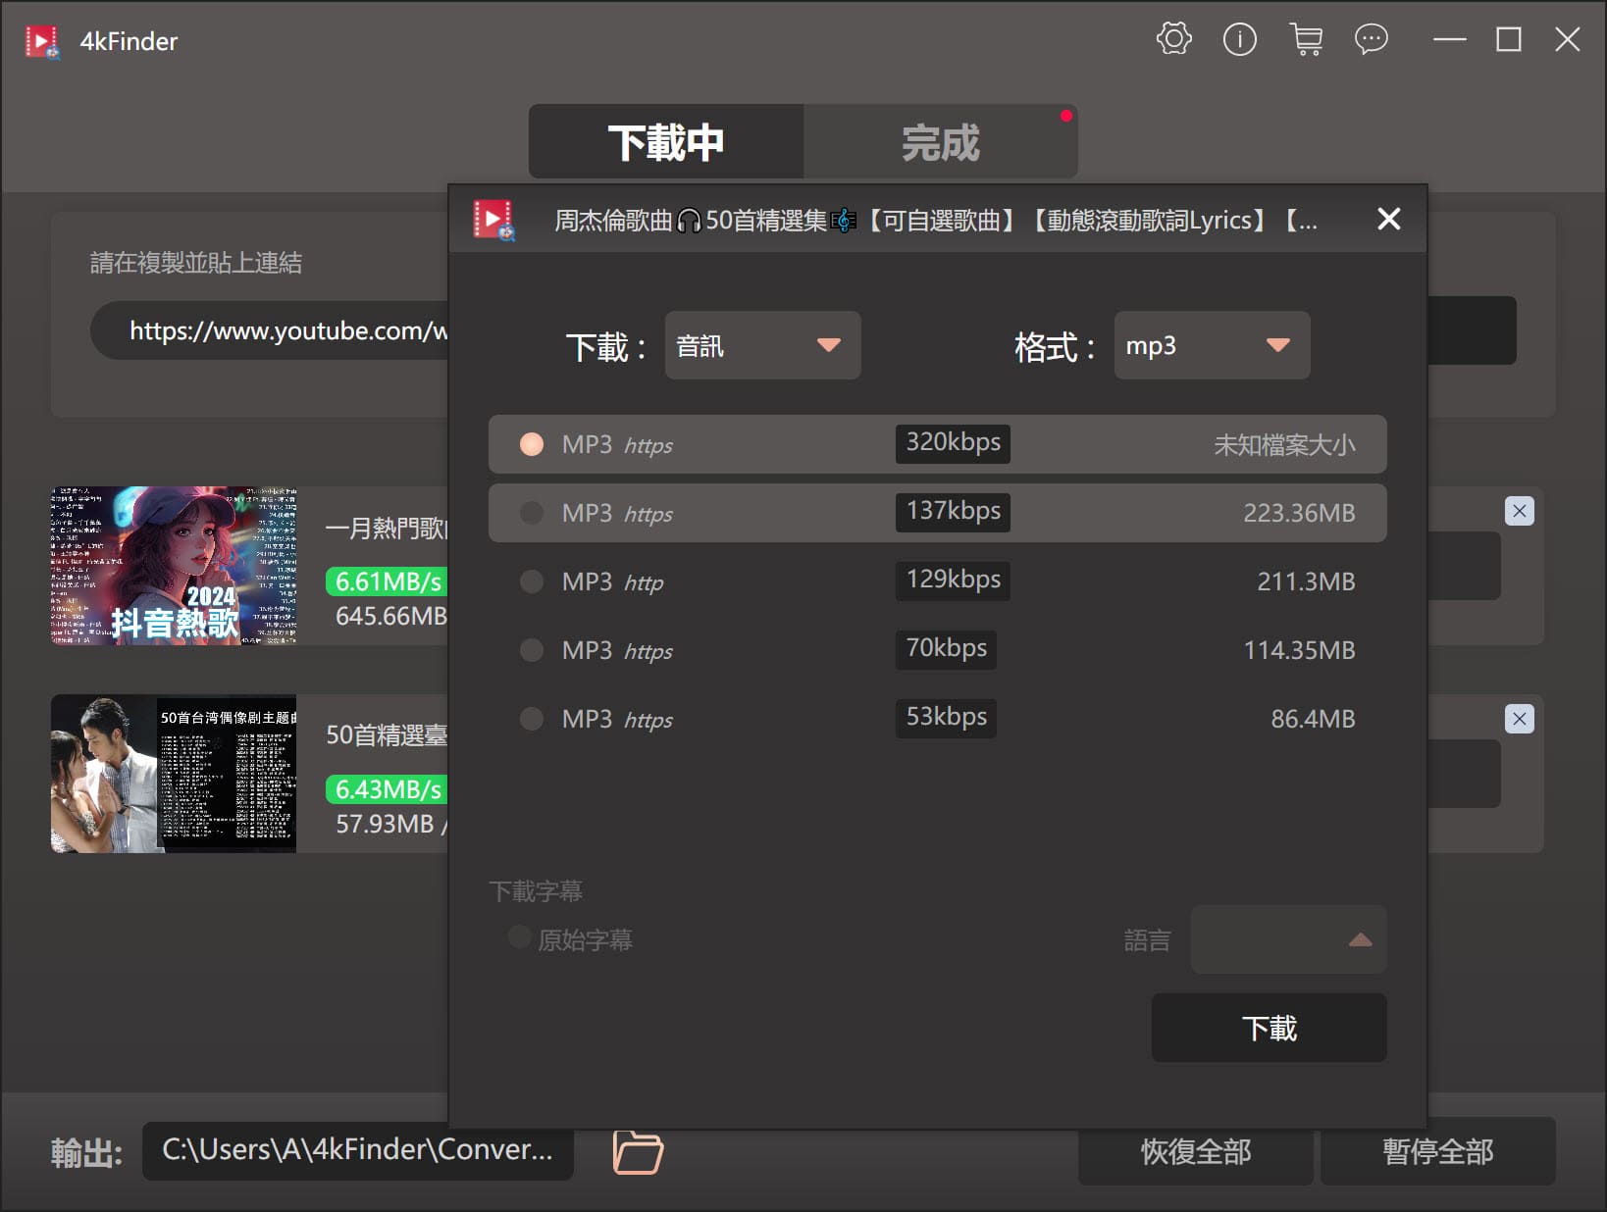Open the settings gear icon
The height and width of the screenshot is (1212, 1607).
(1173, 39)
